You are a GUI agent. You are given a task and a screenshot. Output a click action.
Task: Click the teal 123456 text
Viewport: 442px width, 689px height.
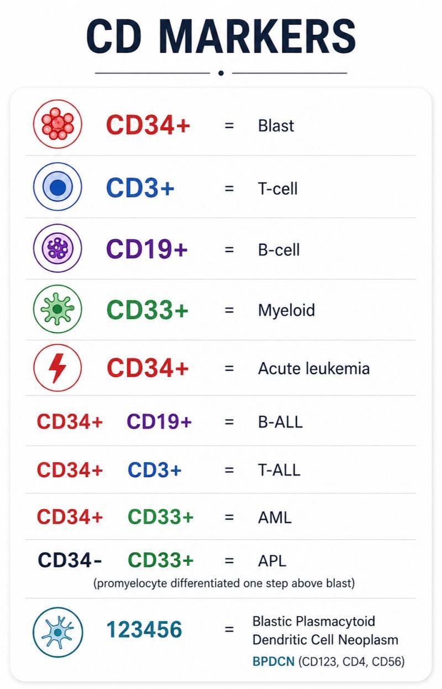[144, 630]
